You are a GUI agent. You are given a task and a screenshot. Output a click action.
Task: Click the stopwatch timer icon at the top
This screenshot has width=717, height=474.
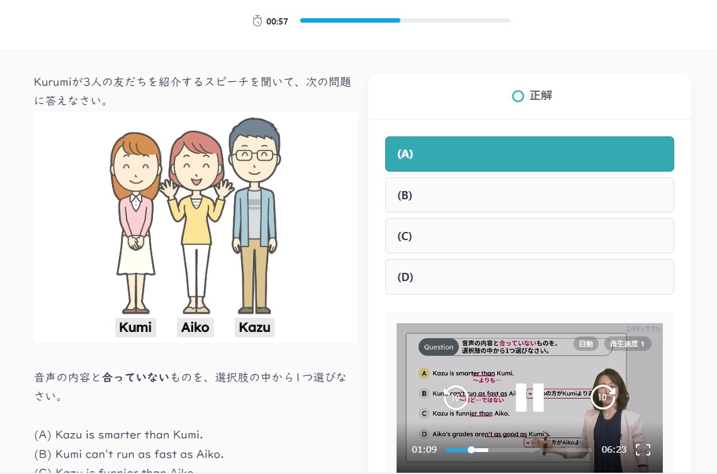point(256,20)
